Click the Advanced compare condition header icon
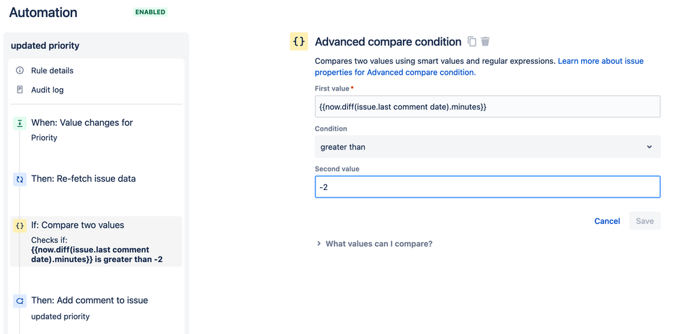Viewport: 680px width, 334px height. point(299,41)
